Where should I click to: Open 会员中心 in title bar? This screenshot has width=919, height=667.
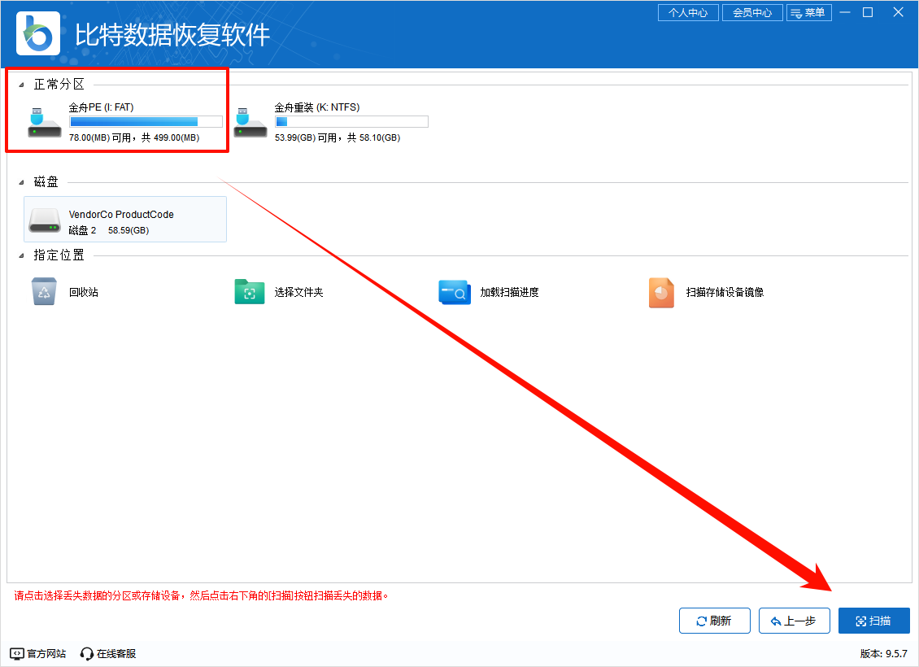pyautogui.click(x=752, y=12)
